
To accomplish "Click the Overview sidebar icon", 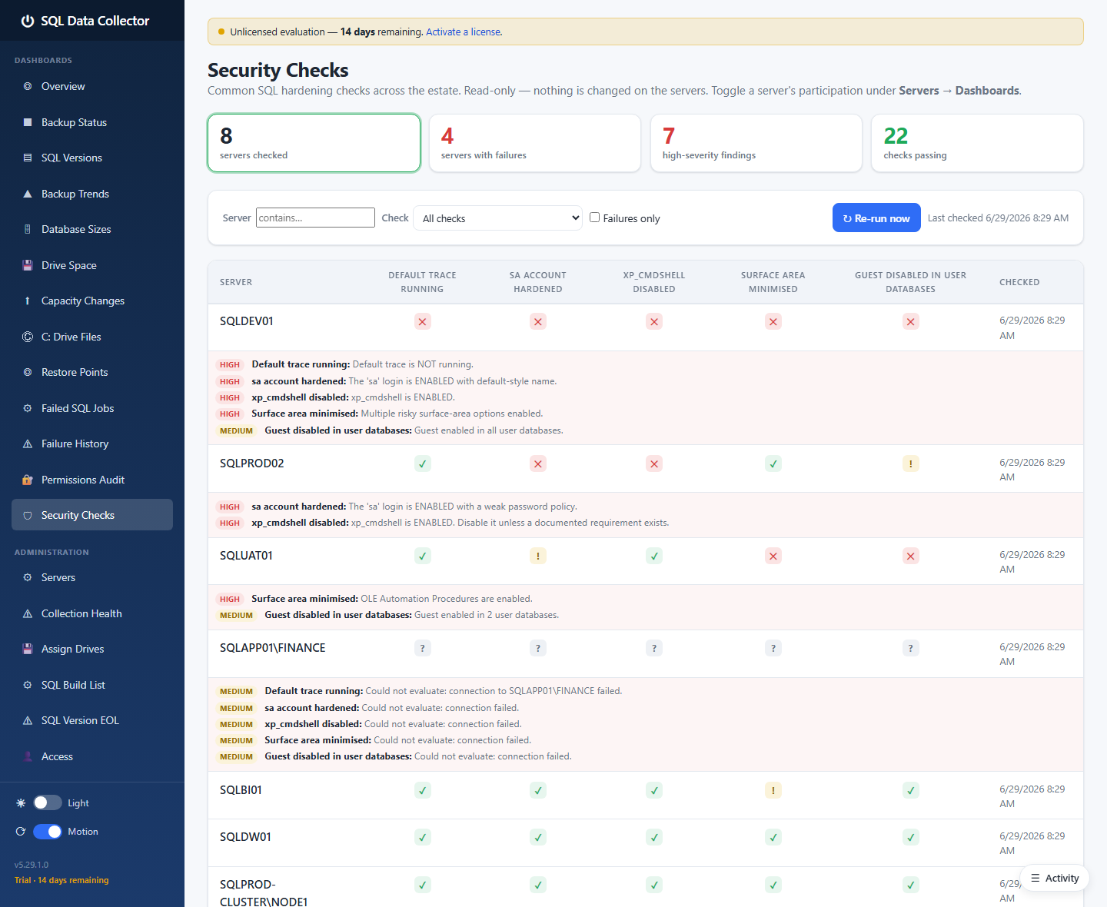I will 28,86.
